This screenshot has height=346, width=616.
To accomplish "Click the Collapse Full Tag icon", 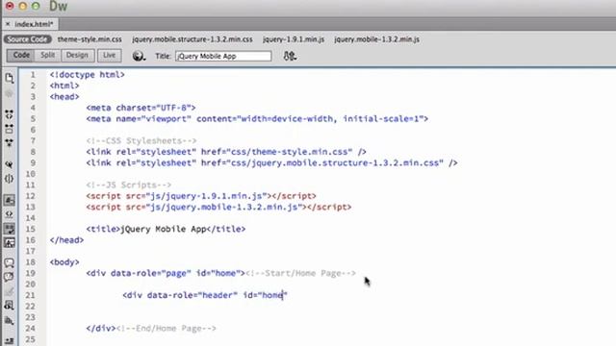I will 9,114.
